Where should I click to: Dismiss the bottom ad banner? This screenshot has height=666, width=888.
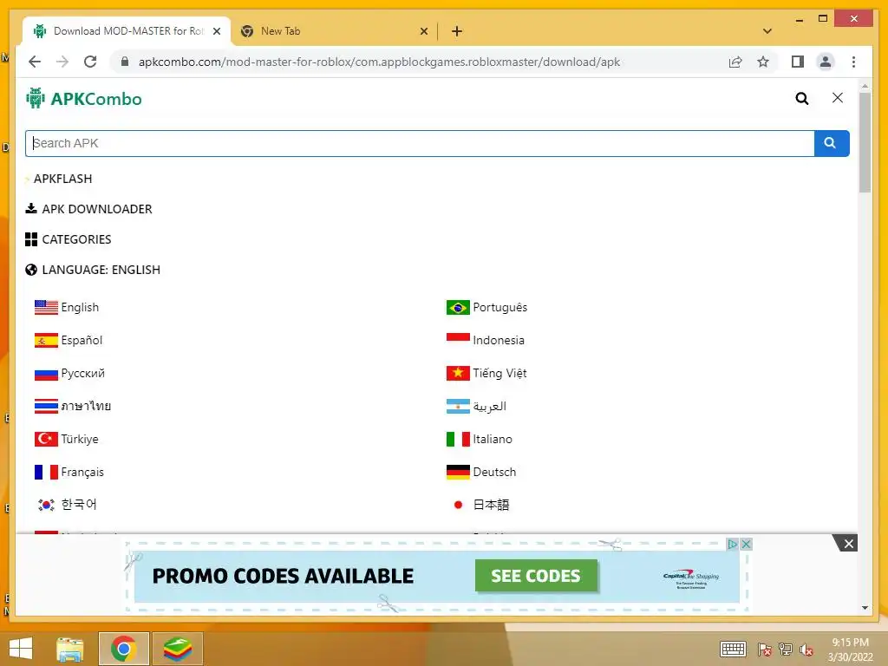tap(848, 544)
